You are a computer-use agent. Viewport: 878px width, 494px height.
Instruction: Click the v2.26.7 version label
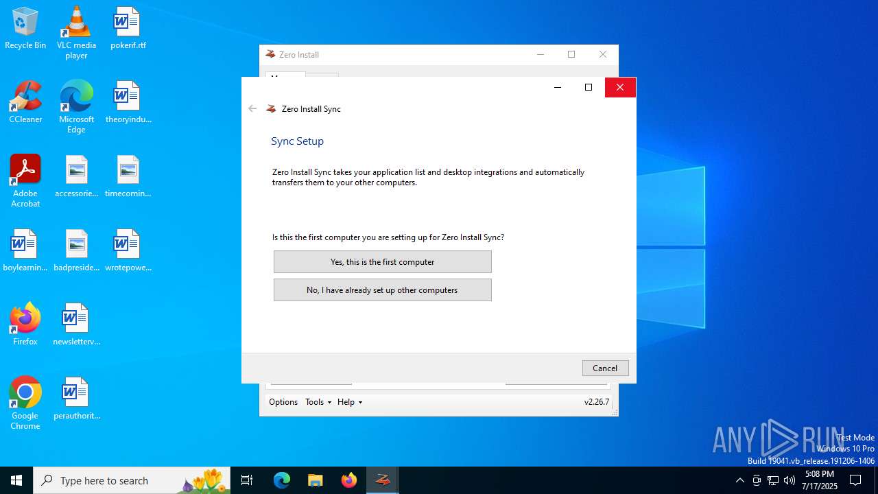pos(596,402)
